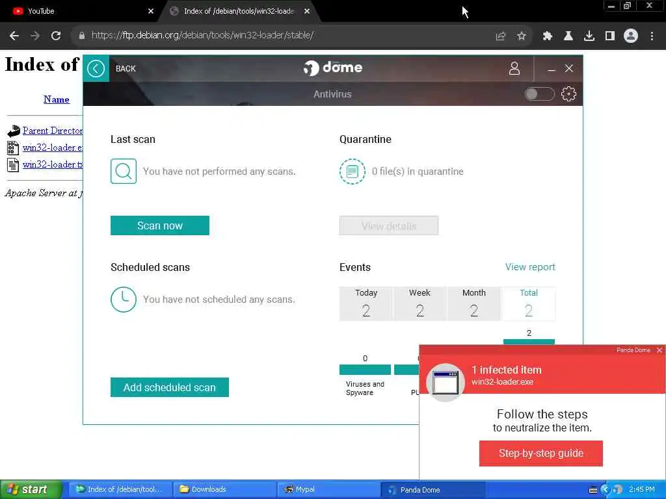Sort listing by Name link
Viewport: 666px width, 499px height.
tap(57, 99)
